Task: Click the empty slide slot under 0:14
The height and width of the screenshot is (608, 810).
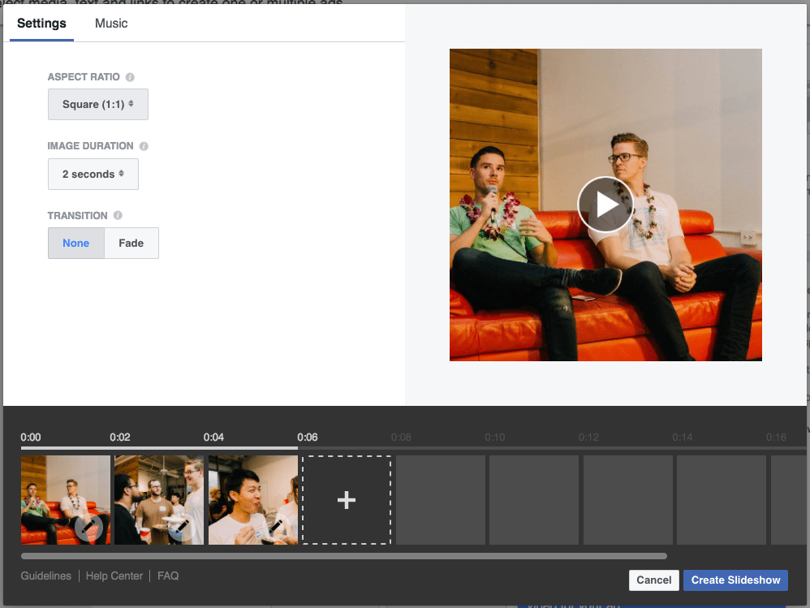Action: click(x=722, y=500)
